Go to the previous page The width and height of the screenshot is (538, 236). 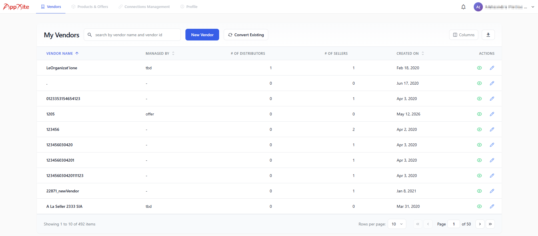tap(428, 224)
